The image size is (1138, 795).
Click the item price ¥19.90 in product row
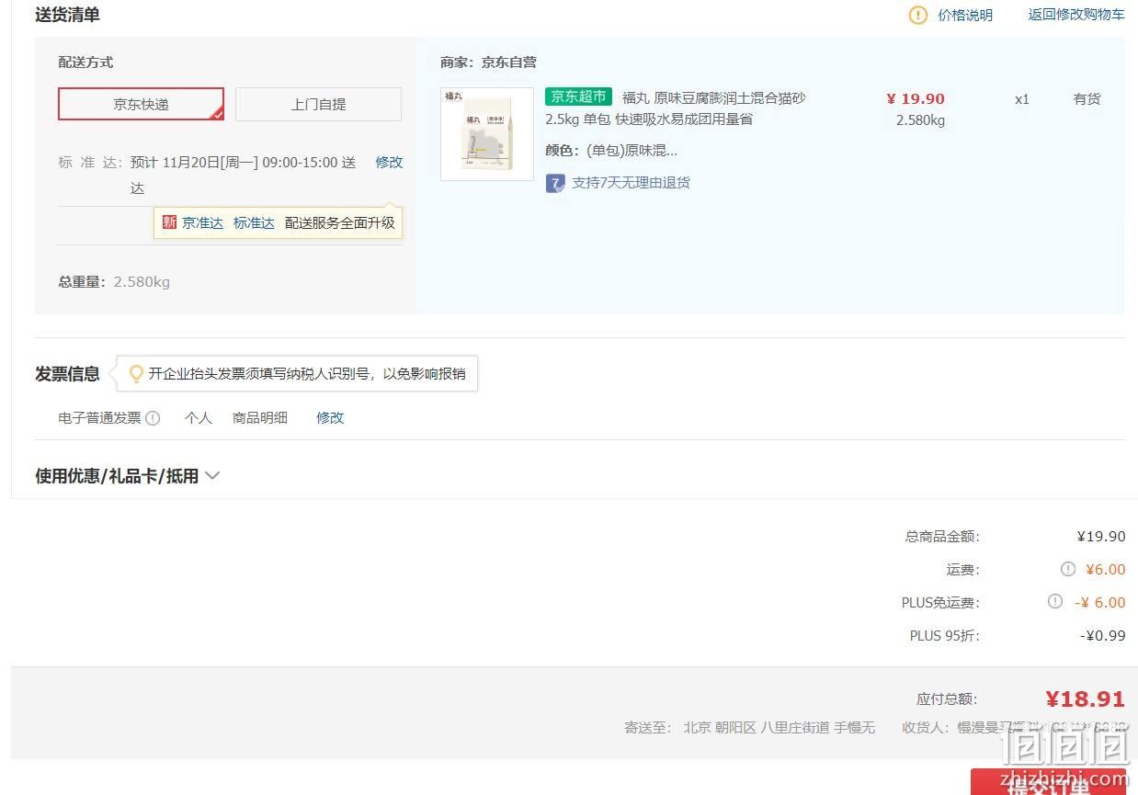click(916, 98)
